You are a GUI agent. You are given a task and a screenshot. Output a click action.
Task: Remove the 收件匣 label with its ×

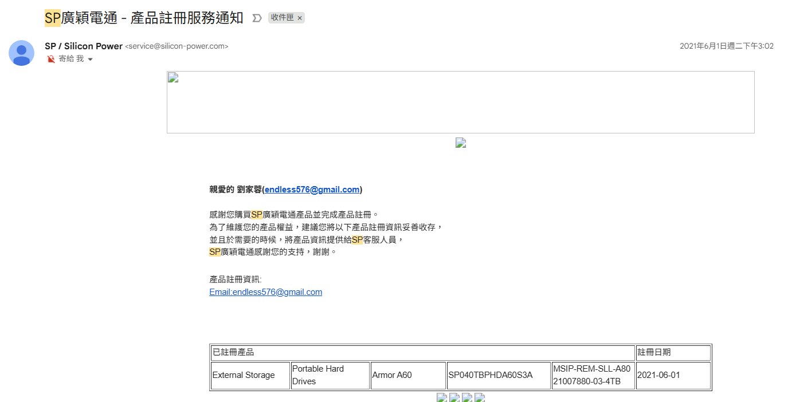tap(300, 18)
